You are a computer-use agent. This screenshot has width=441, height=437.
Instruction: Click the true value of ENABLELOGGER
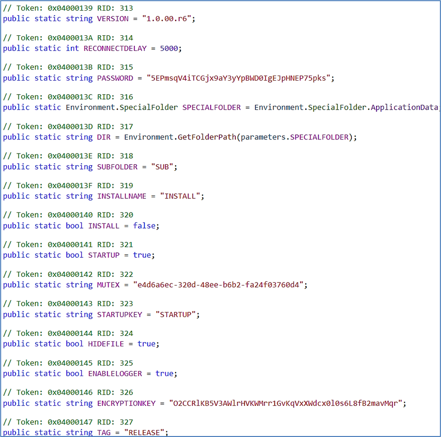(164, 374)
